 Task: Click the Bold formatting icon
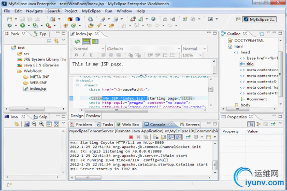pyautogui.click(x=76, y=55)
